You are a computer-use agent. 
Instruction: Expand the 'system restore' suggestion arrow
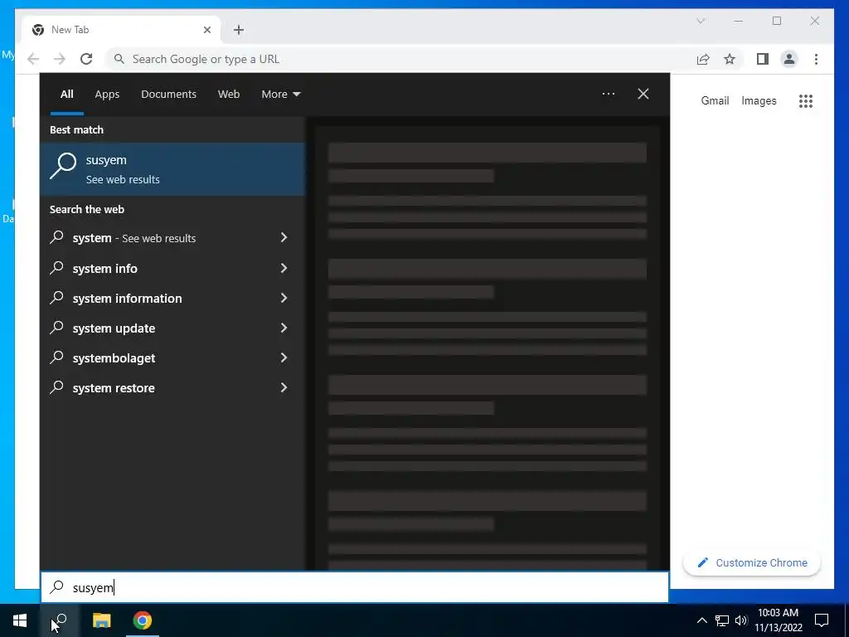click(284, 387)
